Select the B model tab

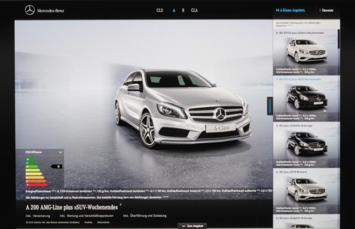[183, 10]
